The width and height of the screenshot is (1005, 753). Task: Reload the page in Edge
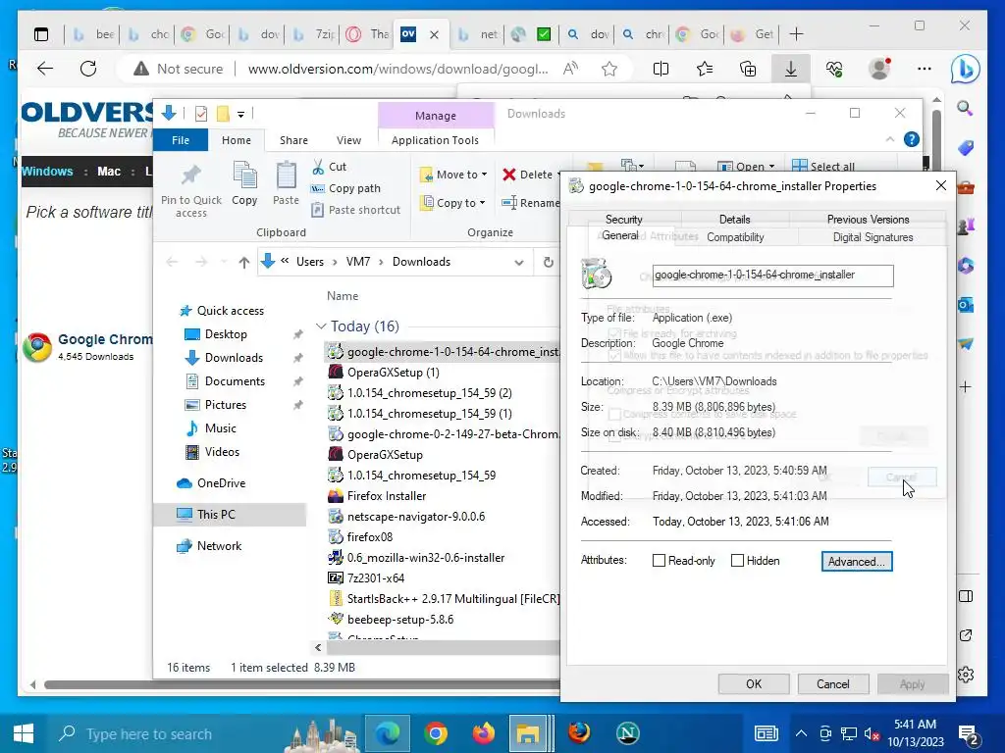[88, 69]
